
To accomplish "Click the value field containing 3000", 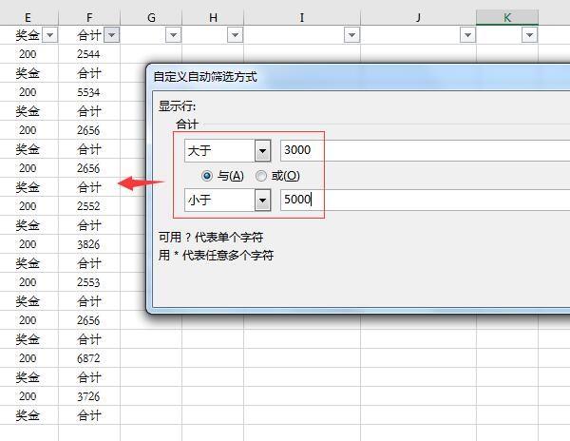I will click(426, 150).
